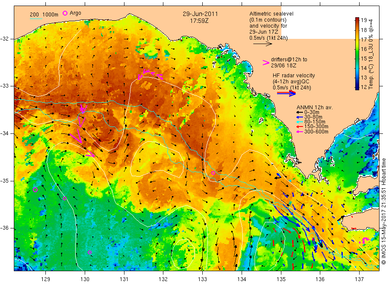Click the cyan 80-150m legend arrow

click(300, 122)
